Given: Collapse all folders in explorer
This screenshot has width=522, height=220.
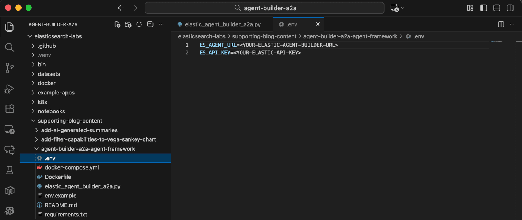Looking at the screenshot, I should pos(150,24).
